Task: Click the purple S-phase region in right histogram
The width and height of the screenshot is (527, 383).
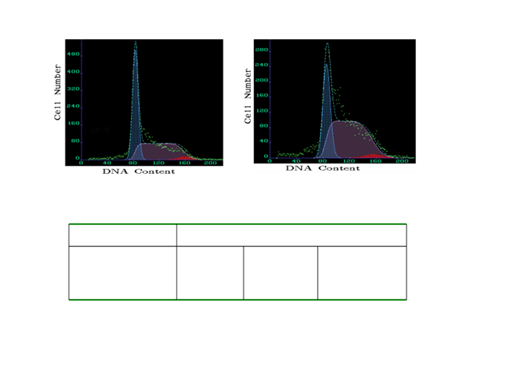Action: click(x=351, y=140)
